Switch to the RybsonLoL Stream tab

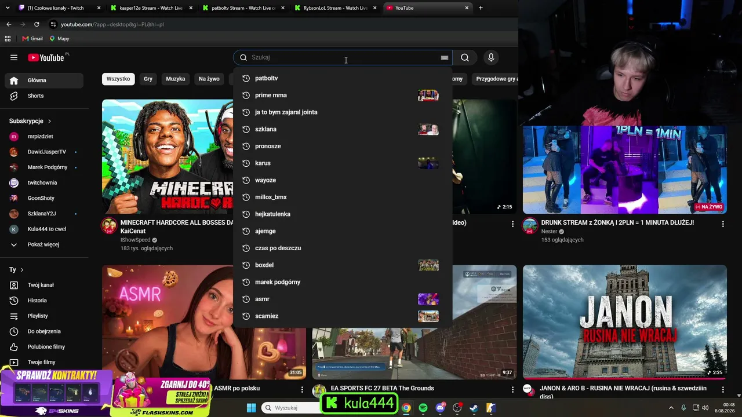pos(337,8)
